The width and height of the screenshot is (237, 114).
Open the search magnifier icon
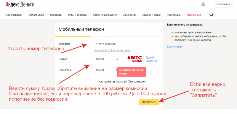pyautogui.click(x=211, y=15)
